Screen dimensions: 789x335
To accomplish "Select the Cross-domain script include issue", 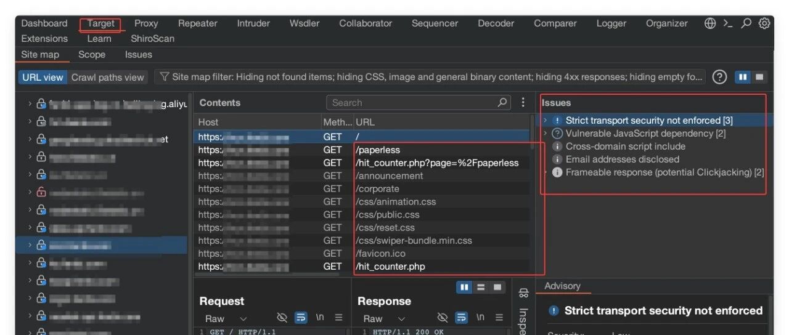I will (x=625, y=147).
